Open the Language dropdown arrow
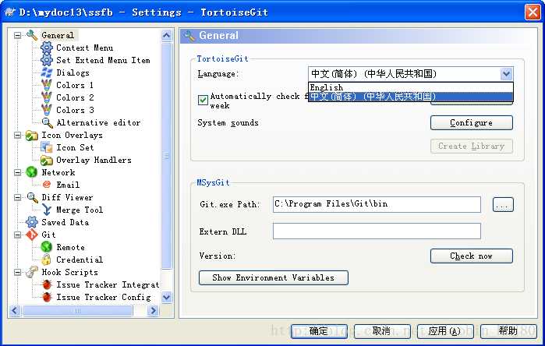545x346 pixels. coord(507,74)
